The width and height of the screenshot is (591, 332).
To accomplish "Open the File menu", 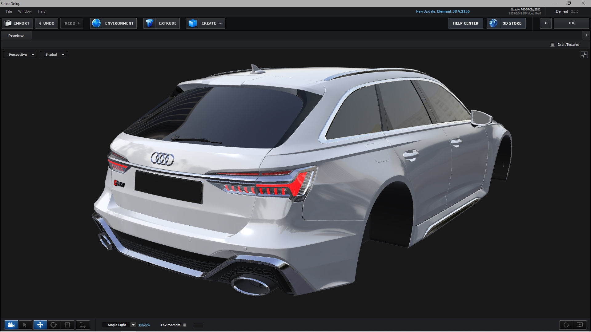I will coord(9,11).
